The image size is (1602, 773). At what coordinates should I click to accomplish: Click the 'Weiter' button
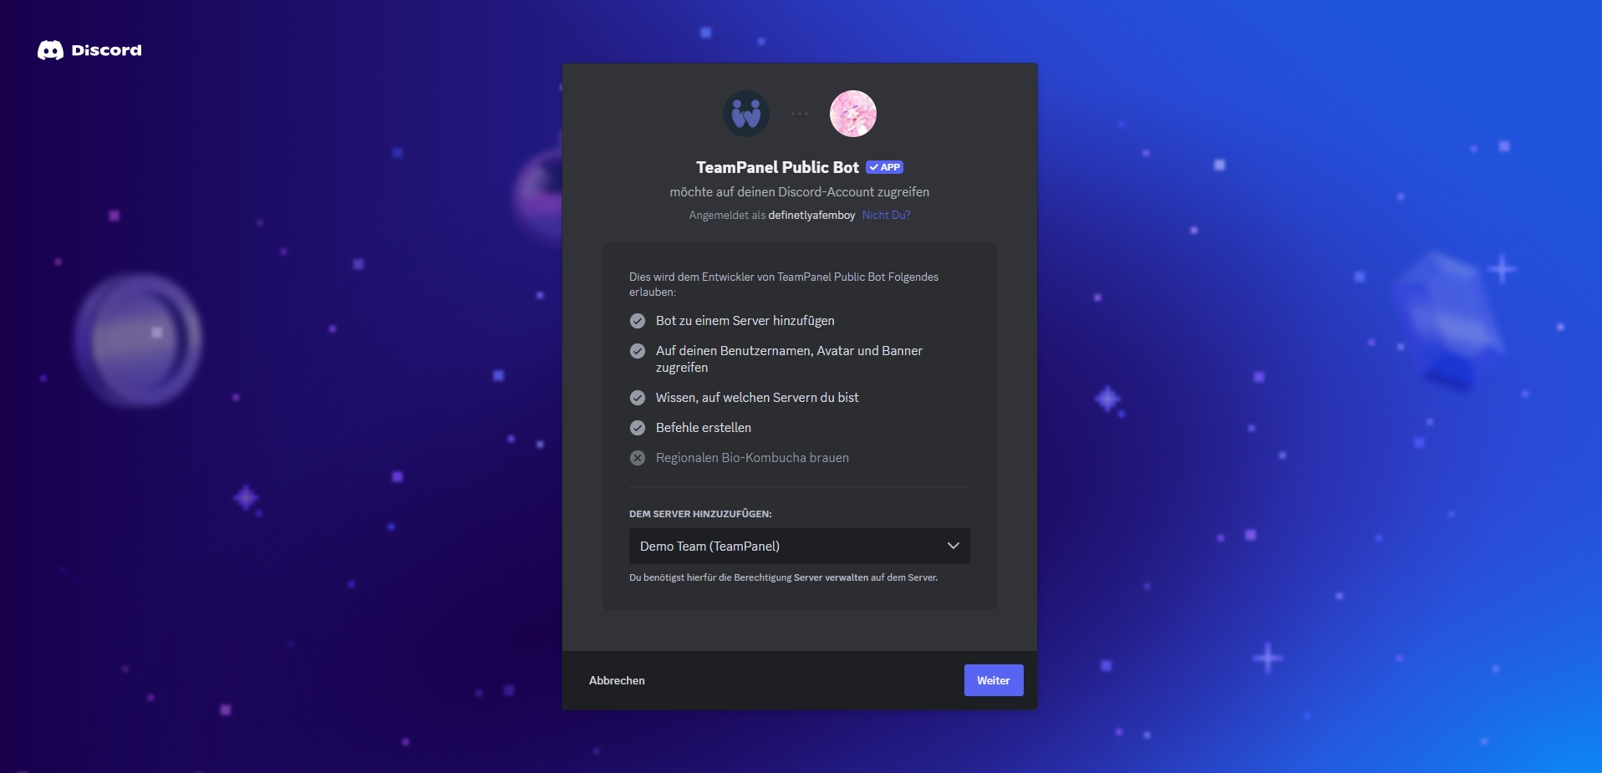(994, 680)
